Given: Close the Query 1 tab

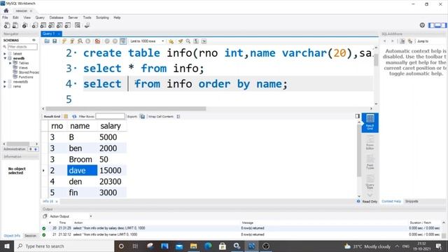Looking at the screenshot, I should click(x=59, y=34).
